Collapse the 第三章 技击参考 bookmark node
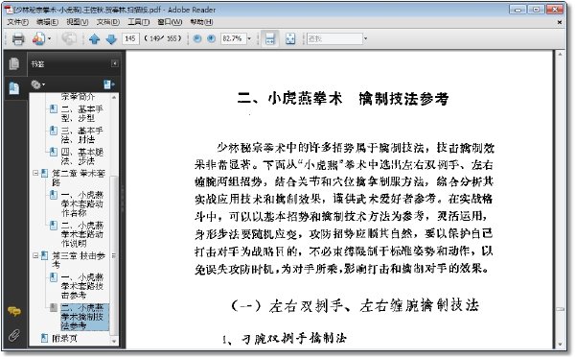The height and width of the screenshot is (359, 575). [x=35, y=255]
